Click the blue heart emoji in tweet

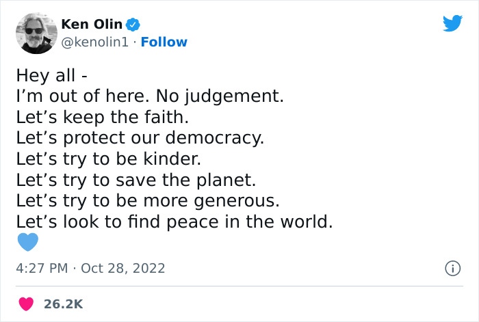[x=27, y=243]
